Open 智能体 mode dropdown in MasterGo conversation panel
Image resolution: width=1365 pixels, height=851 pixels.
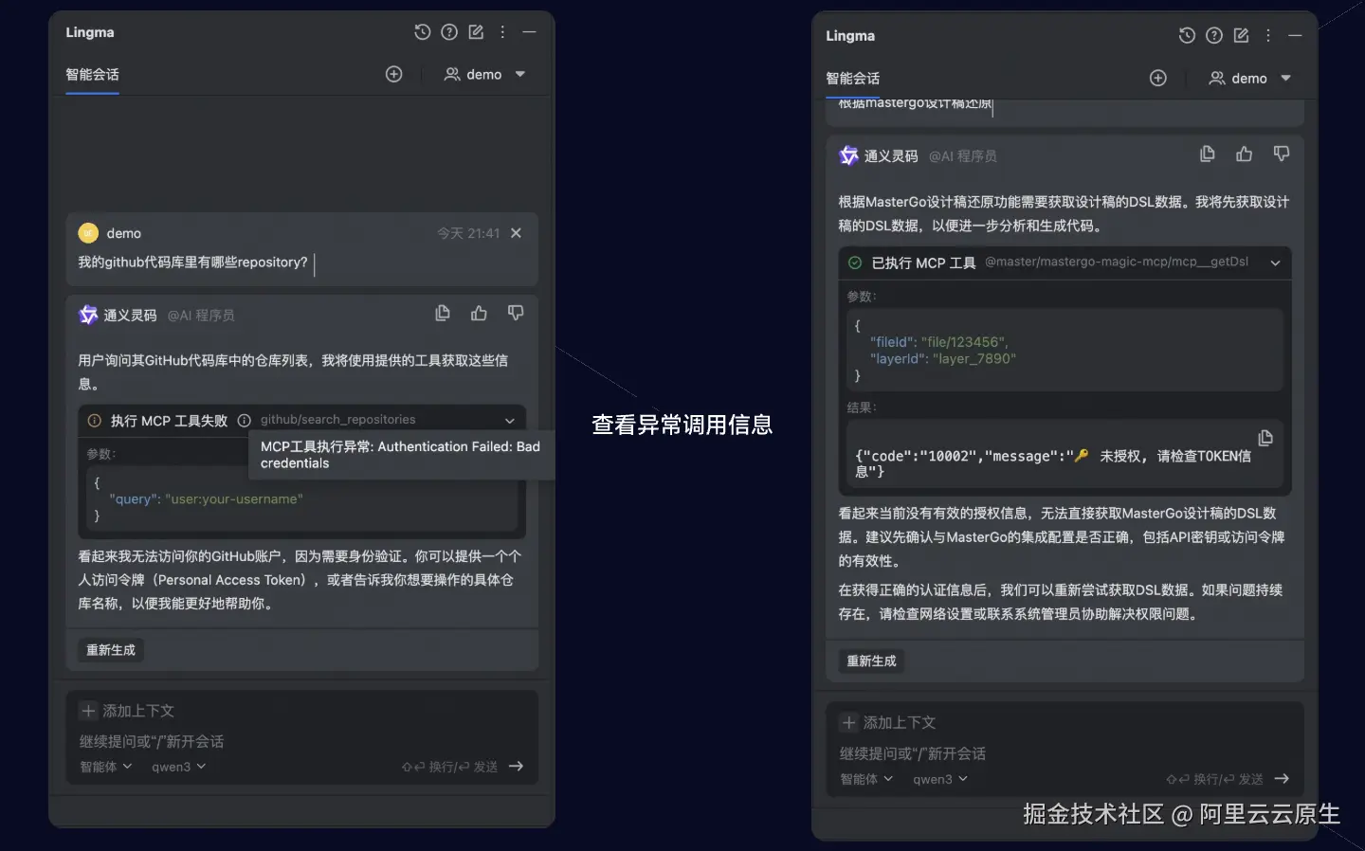(866, 779)
